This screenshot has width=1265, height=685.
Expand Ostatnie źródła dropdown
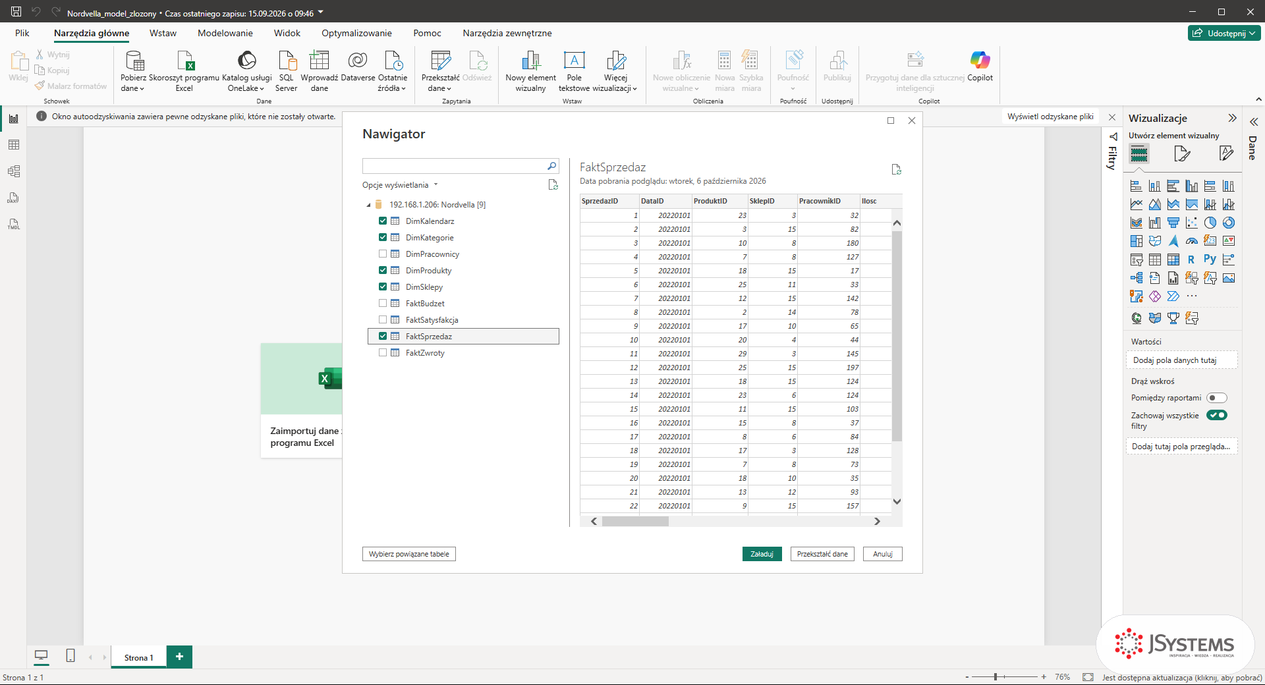pos(392,71)
